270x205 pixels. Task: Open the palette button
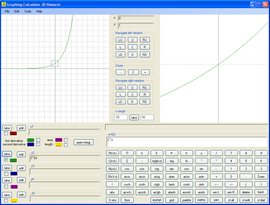[187, 200]
